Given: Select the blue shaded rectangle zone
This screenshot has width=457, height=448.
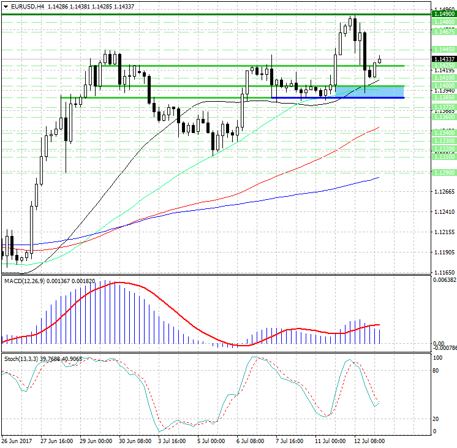Looking at the screenshot, I should click(369, 91).
